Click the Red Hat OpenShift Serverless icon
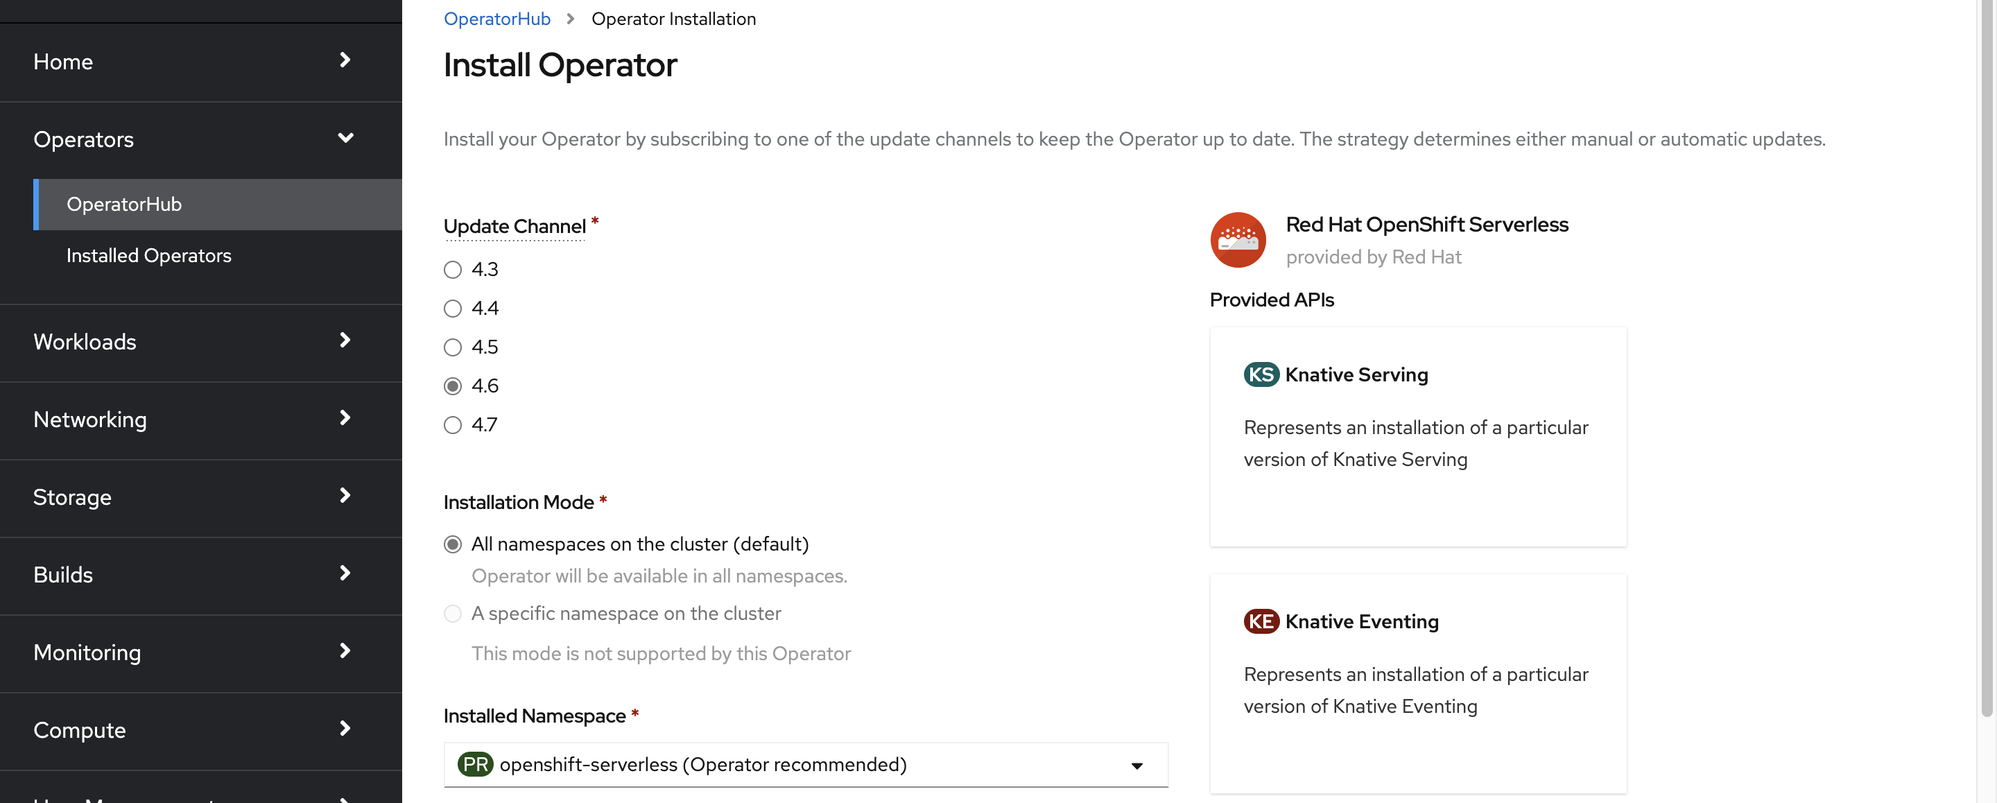Viewport: 1997px width, 803px height. pos(1236,239)
